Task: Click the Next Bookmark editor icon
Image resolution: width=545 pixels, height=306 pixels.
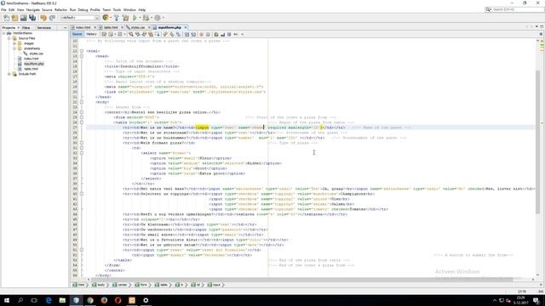Action: coord(172,34)
